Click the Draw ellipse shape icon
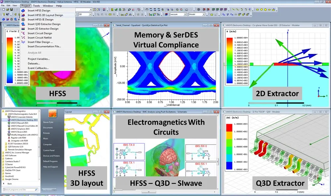Viewport: 331px width, 196px height. pos(269,10)
